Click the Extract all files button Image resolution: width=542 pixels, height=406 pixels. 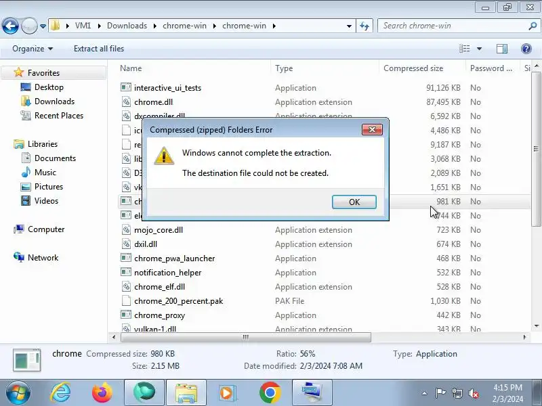(x=99, y=49)
